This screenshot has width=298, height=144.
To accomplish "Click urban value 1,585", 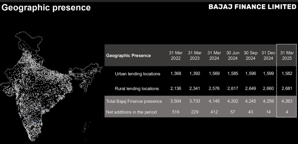I will (x=233, y=74).
